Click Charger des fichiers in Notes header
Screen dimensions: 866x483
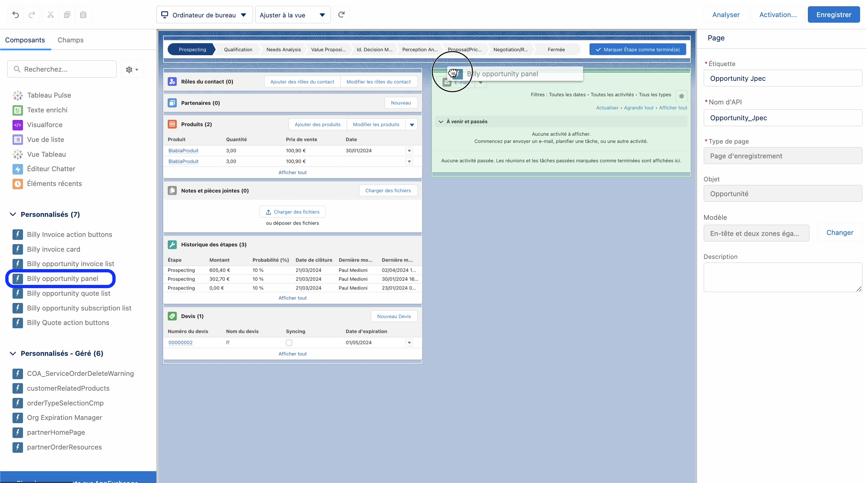(388, 191)
